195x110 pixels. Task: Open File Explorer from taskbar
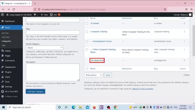(80, 107)
